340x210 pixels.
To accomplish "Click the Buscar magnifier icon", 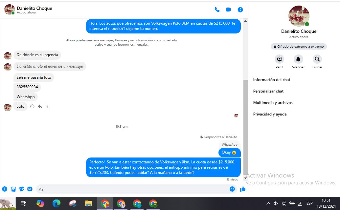I will point(317,59).
